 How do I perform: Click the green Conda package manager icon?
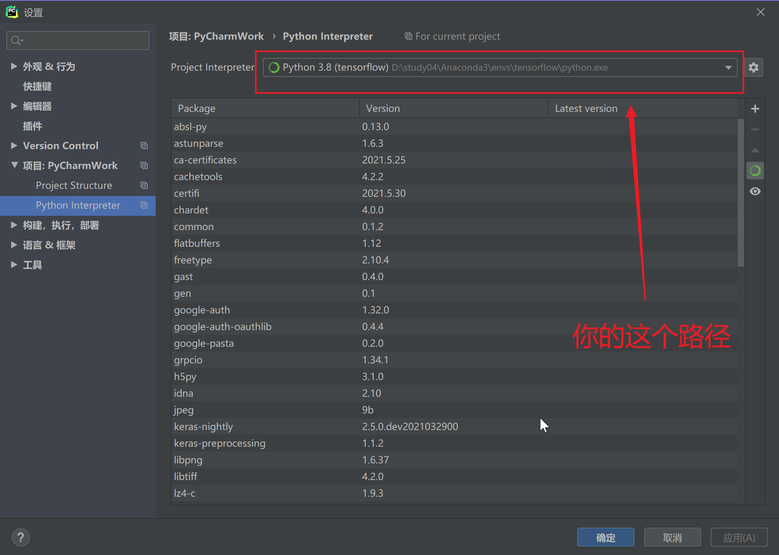click(x=755, y=171)
